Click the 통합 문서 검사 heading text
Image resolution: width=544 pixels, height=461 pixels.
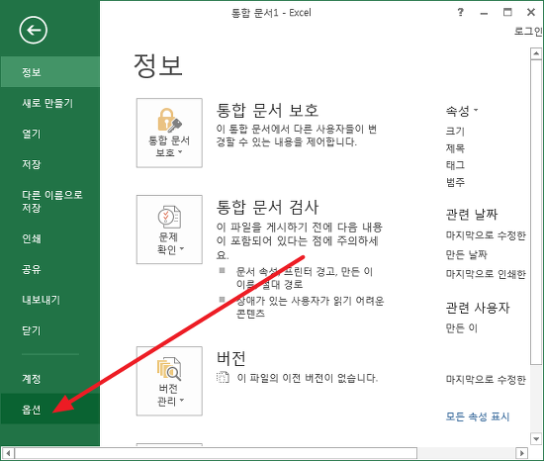click(x=267, y=207)
